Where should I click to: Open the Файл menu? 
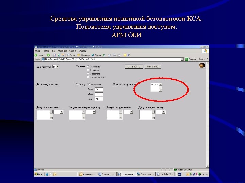(37, 51)
